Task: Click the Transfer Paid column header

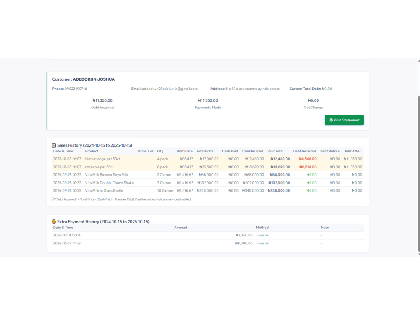Action: click(252, 151)
